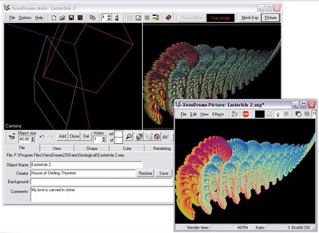Click the Camera wireframe view pane
Image resolution: width=319 pixels, height=233 pixels.
click(x=73, y=76)
